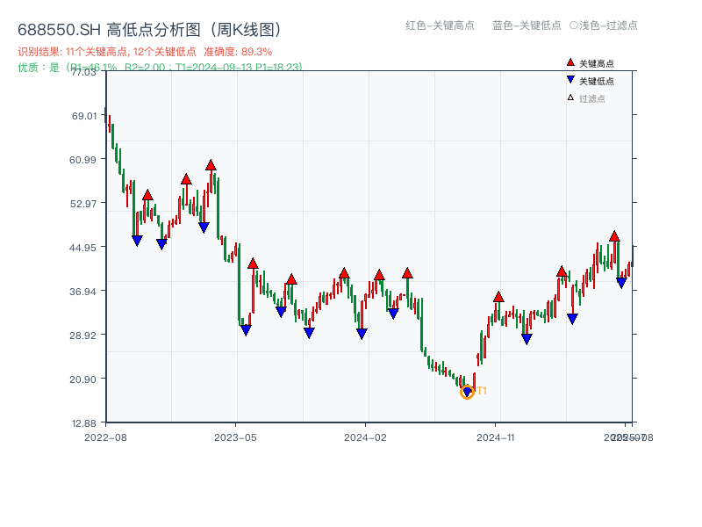Click the 准确度 89.3% text

click(x=237, y=51)
